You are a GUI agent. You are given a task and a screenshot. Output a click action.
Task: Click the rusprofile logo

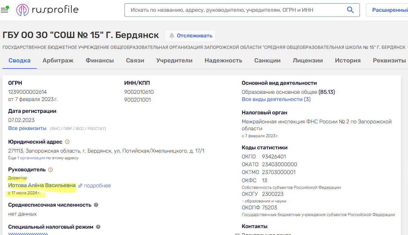click(x=48, y=10)
